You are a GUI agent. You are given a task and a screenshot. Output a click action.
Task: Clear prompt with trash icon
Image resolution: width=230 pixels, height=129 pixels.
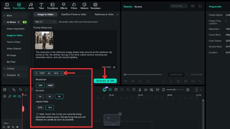point(114,67)
